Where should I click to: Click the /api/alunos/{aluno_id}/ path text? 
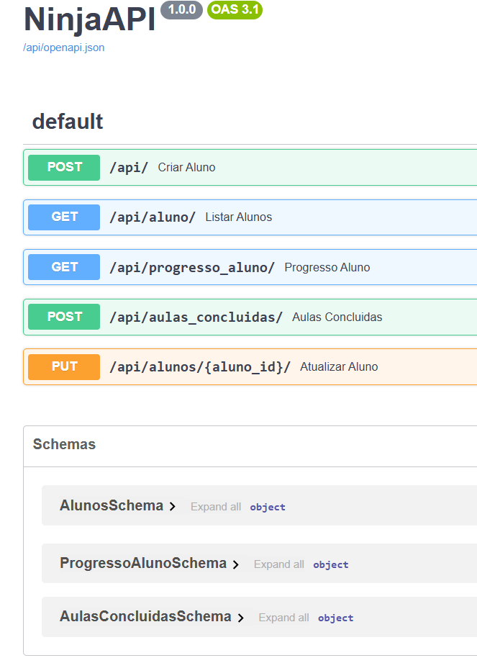pos(200,367)
